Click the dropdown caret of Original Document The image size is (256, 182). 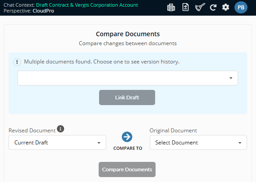240,143
